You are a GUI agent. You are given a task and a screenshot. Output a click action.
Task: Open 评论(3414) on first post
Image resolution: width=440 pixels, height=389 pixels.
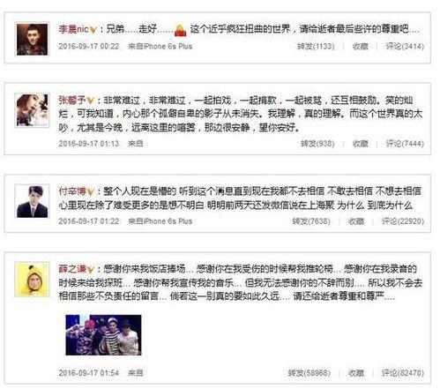405,47
